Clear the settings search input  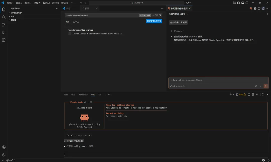[157, 15]
